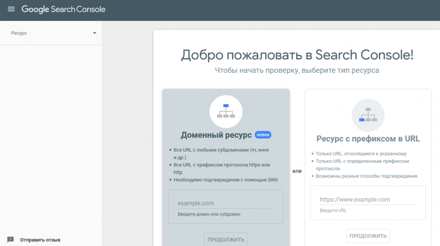This screenshot has height=246, width=440.
Task: Click Все URL с префиксом протокола bullet
Action: [x=221, y=169]
